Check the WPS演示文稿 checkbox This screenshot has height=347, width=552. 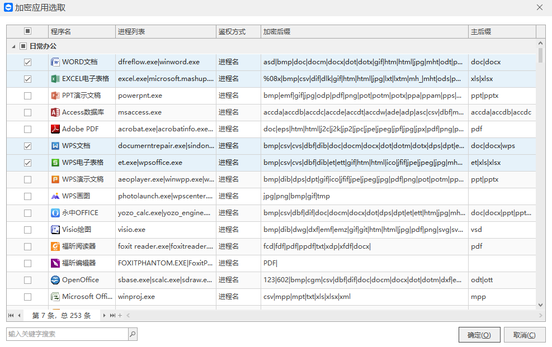pos(27,179)
